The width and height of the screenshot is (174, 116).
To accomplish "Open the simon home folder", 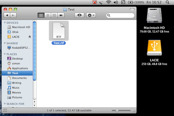I will [x=17, y=63].
